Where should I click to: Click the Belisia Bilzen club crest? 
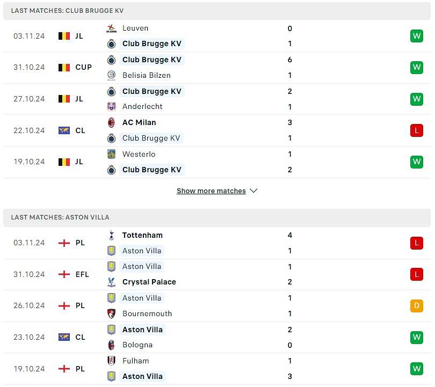(x=111, y=75)
